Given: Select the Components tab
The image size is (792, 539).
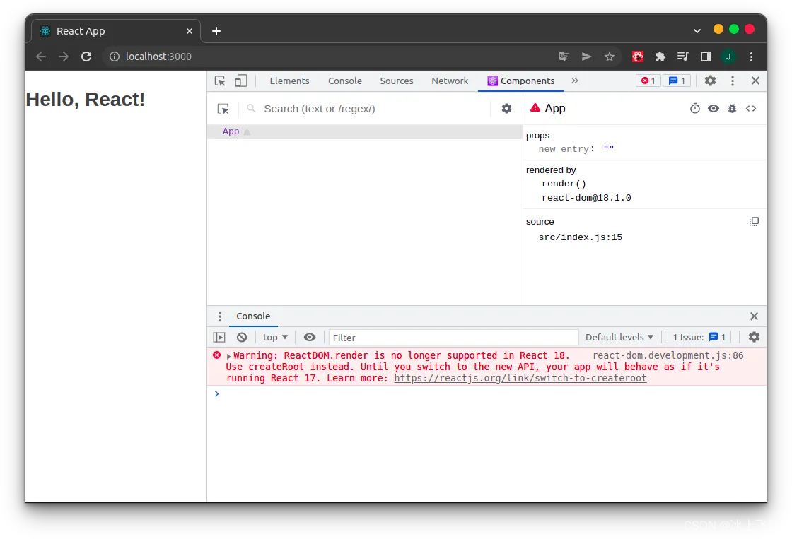Looking at the screenshot, I should pyautogui.click(x=520, y=81).
